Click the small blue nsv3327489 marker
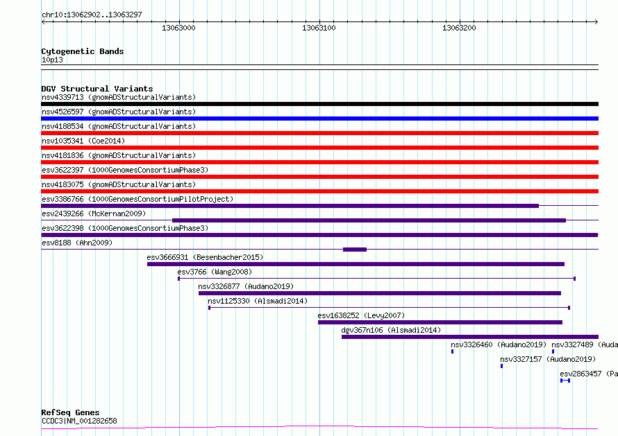The image size is (618, 436). 553,351
